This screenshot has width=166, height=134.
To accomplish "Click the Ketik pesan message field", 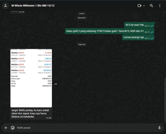I will 85,128.
